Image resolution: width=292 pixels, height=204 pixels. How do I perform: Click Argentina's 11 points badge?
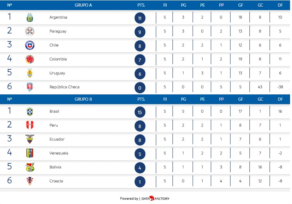click(140, 18)
